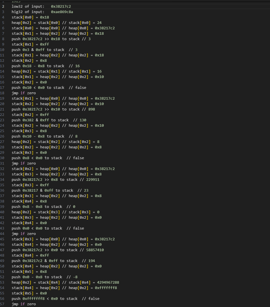The image size is (270, 307).
Task: Click value 229911 in line 34 comment
Action: point(93,179)
